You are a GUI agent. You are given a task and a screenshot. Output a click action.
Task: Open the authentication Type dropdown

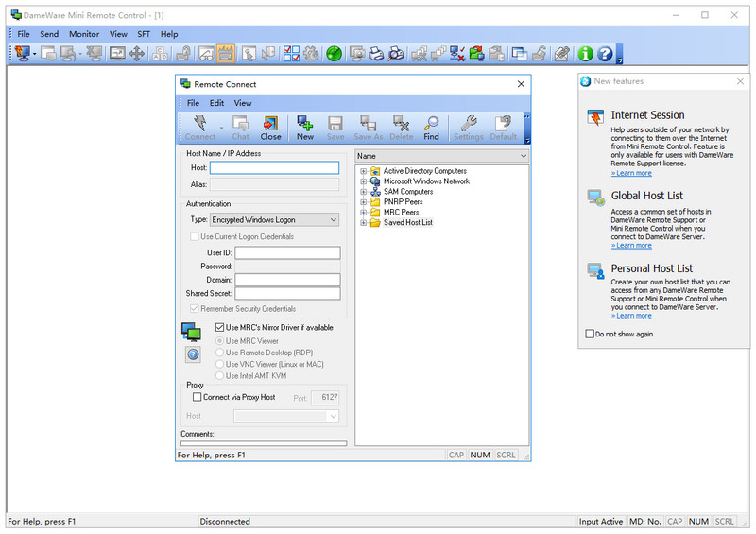[x=274, y=219]
